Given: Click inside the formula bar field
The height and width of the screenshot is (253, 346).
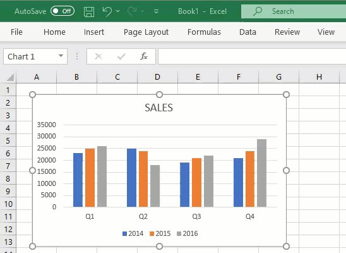Looking at the screenshot, I should [252, 56].
